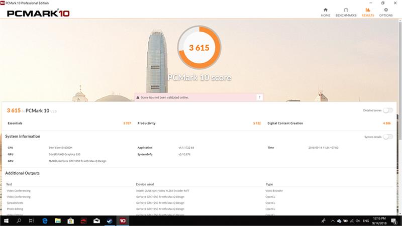Click the Results bar chart icon
The height and width of the screenshot is (226, 402).
point(367,10)
